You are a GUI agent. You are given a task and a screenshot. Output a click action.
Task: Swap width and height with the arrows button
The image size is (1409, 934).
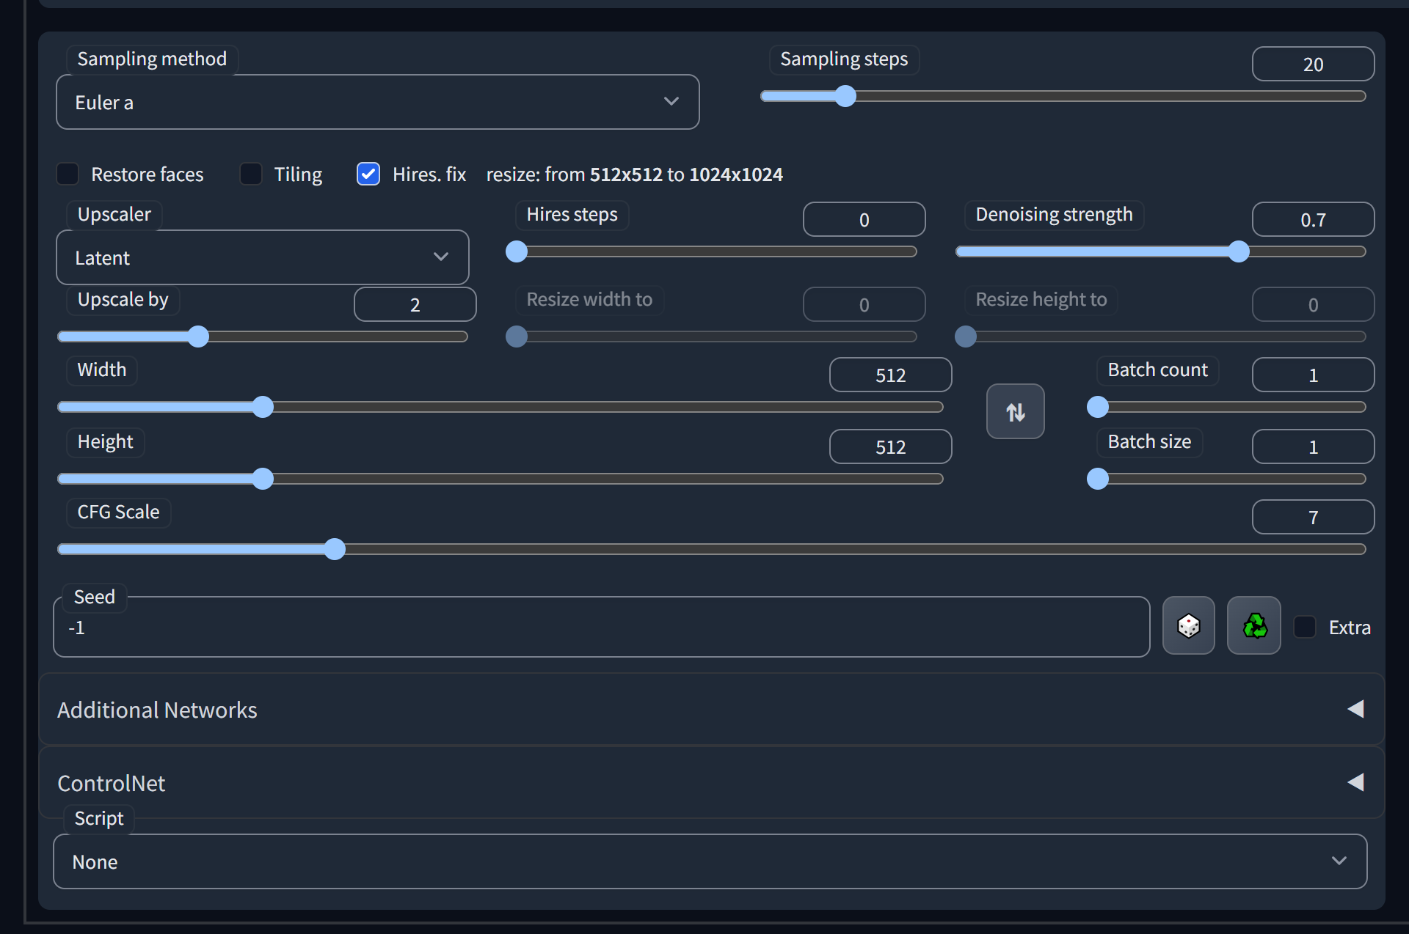1015,411
